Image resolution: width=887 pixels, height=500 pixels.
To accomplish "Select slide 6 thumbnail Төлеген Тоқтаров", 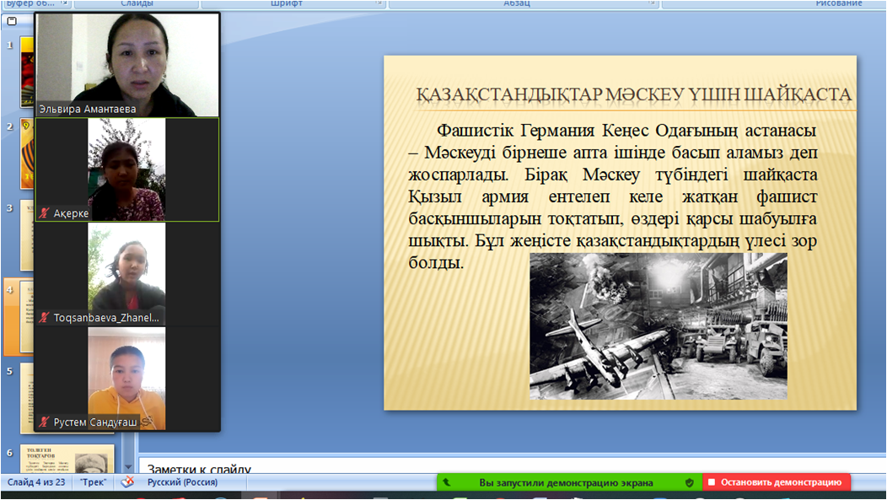I will (x=67, y=458).
